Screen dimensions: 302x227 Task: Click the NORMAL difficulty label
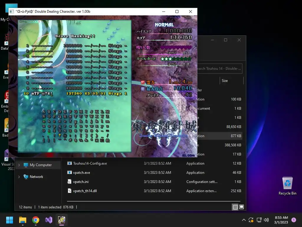(164, 25)
